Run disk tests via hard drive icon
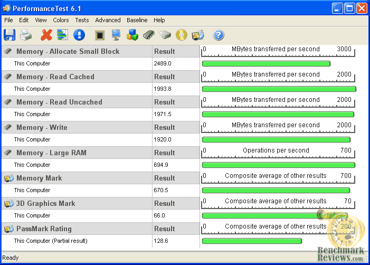 (x=165, y=35)
